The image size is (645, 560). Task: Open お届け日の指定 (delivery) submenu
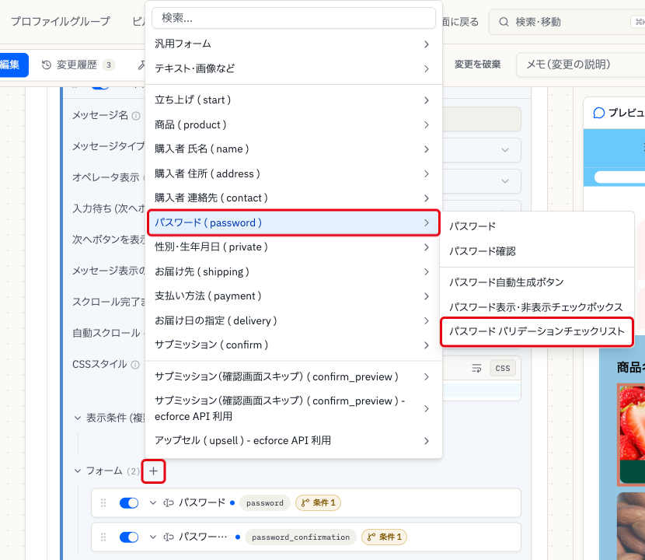coord(293,320)
